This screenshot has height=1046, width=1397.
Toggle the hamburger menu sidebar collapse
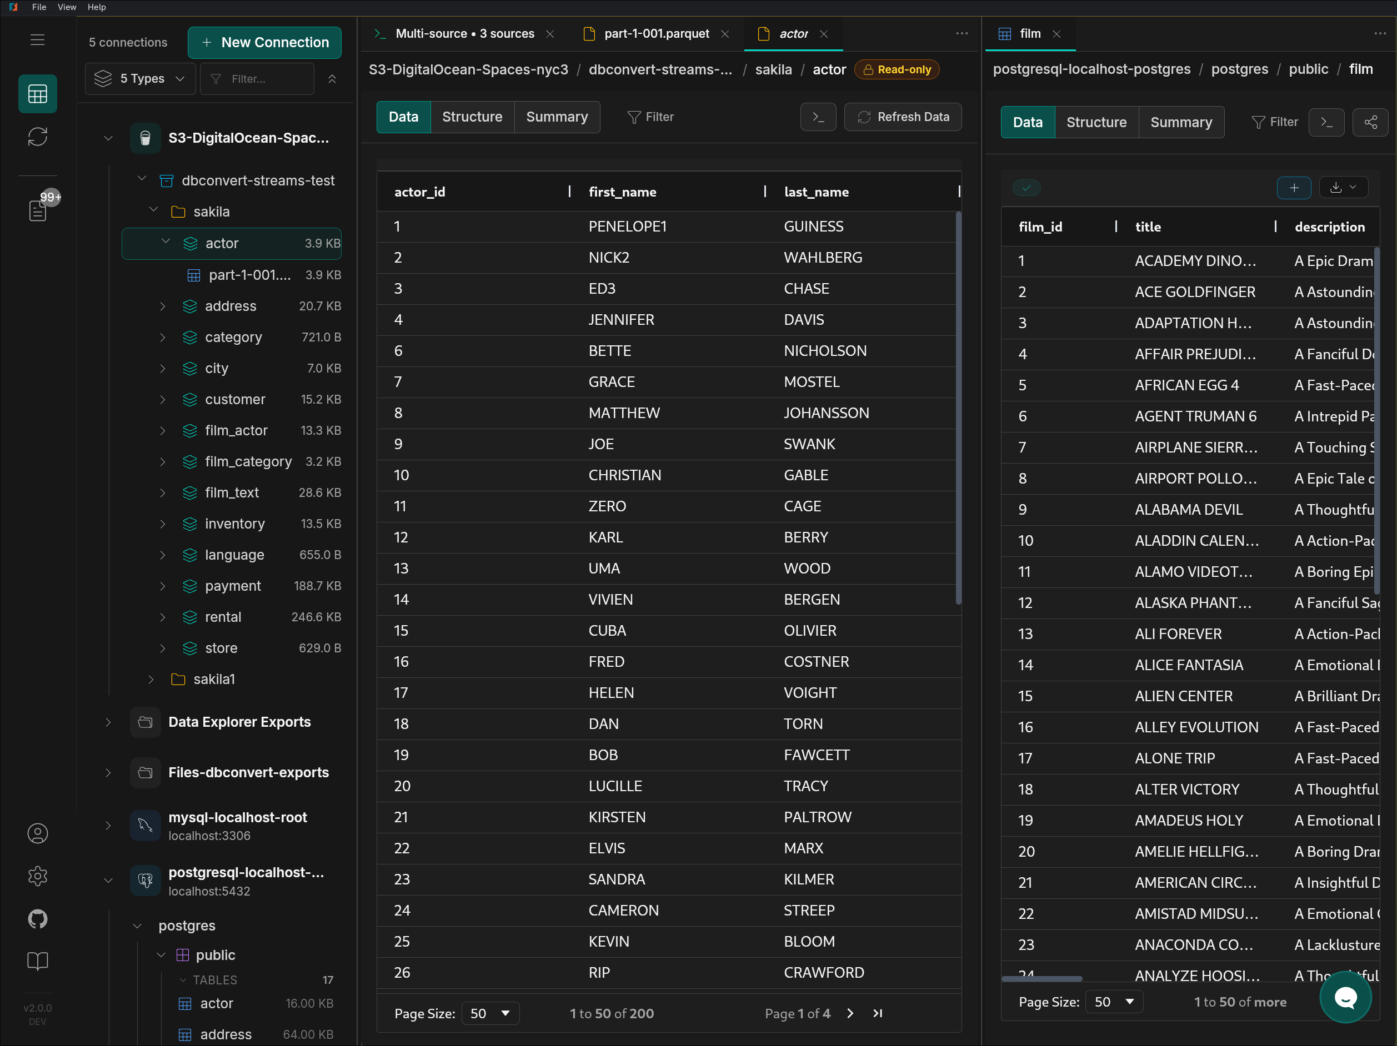point(37,40)
